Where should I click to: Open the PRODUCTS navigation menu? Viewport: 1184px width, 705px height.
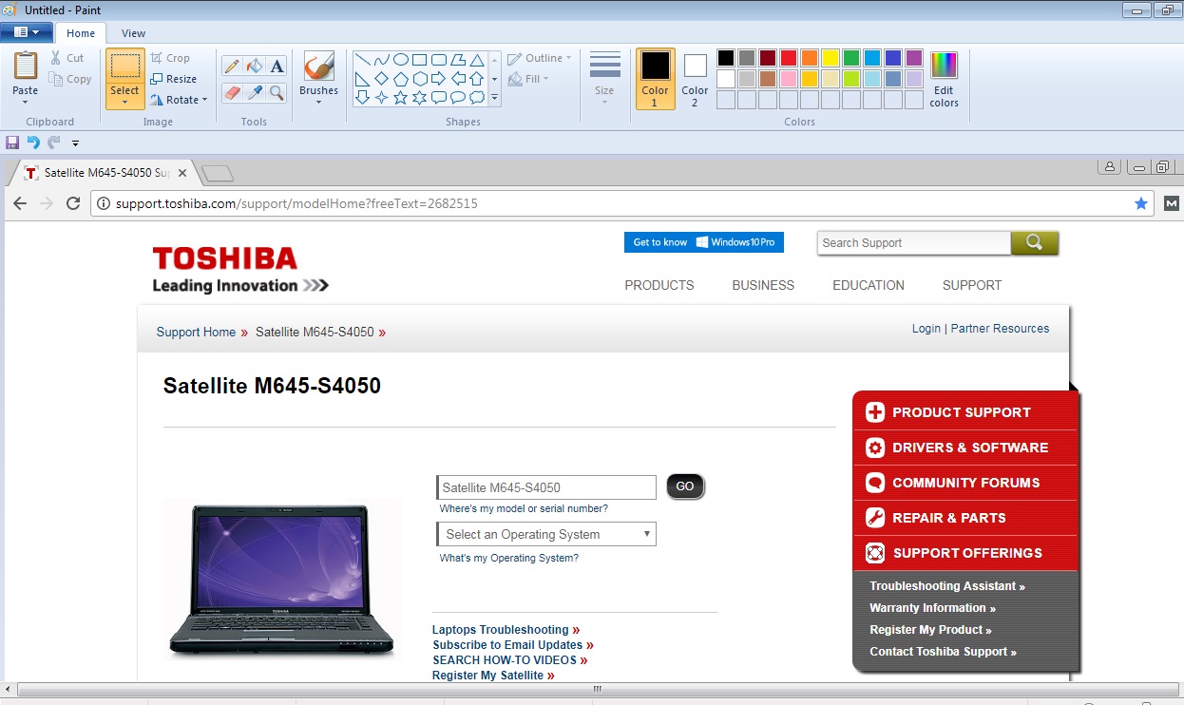point(659,285)
